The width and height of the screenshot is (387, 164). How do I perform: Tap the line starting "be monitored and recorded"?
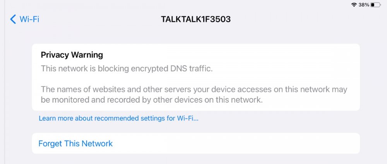tap(152, 100)
